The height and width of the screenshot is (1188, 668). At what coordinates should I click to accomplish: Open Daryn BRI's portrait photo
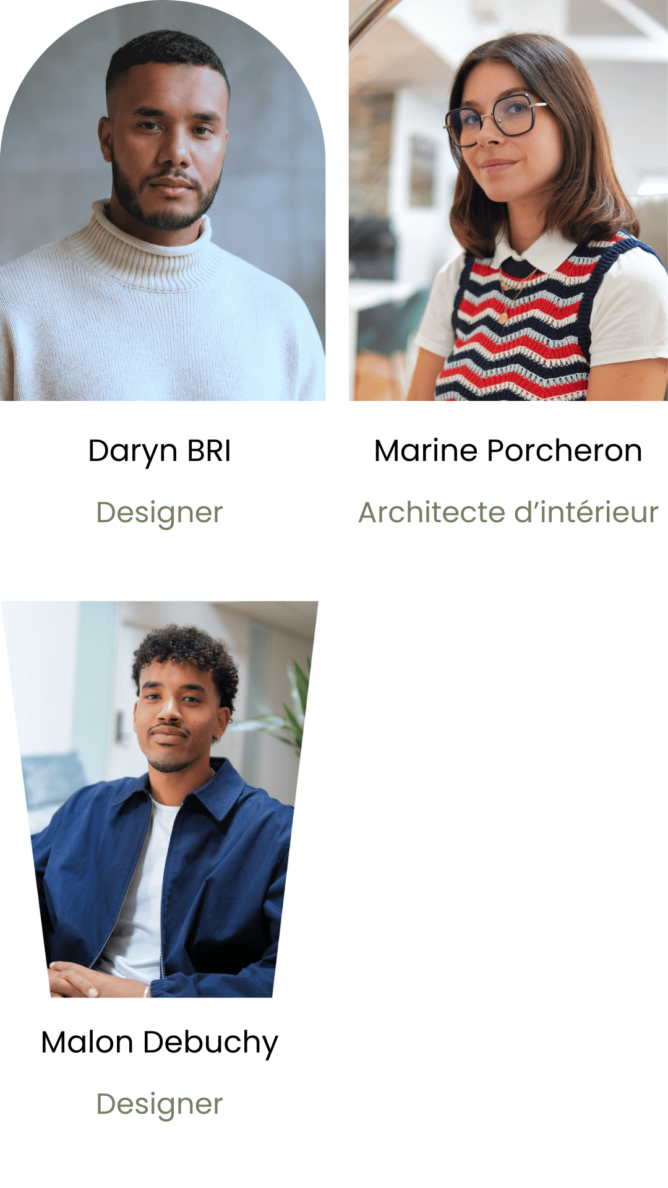163,200
